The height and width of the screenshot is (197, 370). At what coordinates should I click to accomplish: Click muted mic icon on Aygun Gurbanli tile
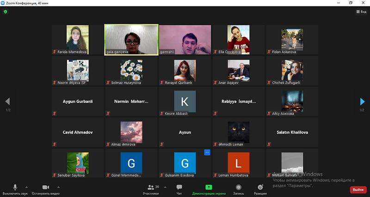coord(55,114)
